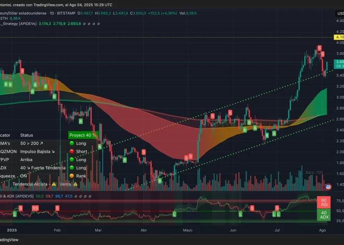
Task: Click the S sell marker in mid-May
Action: tap(212, 116)
